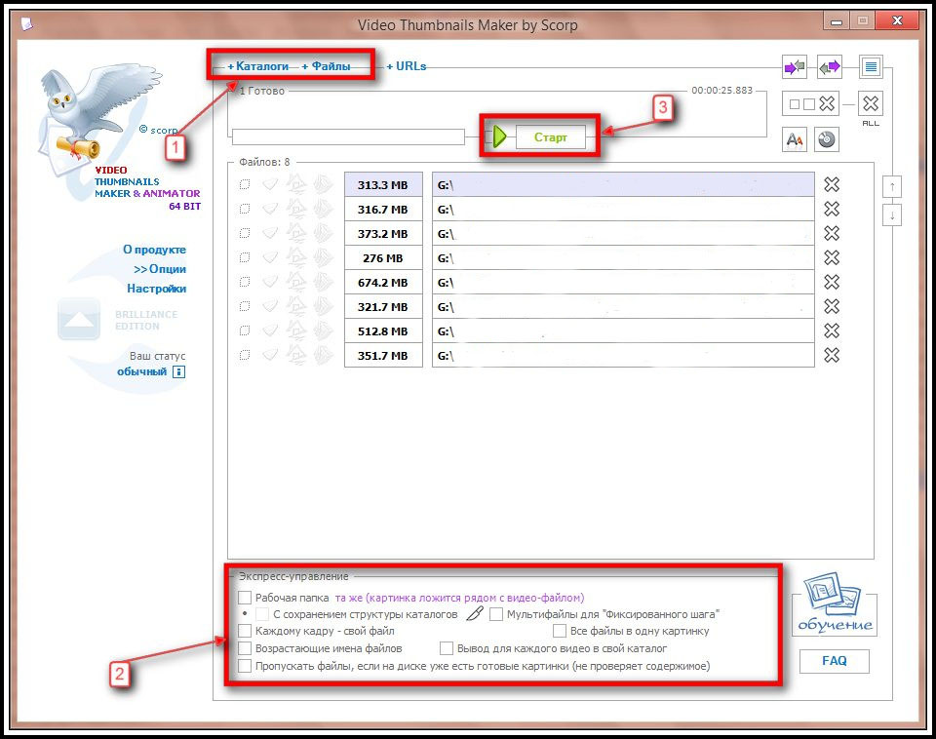Image resolution: width=936 pixels, height=739 pixels.
Task: Open the FAQ button
Action: coord(834,661)
